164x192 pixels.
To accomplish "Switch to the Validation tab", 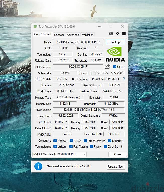I will click(88, 35).
